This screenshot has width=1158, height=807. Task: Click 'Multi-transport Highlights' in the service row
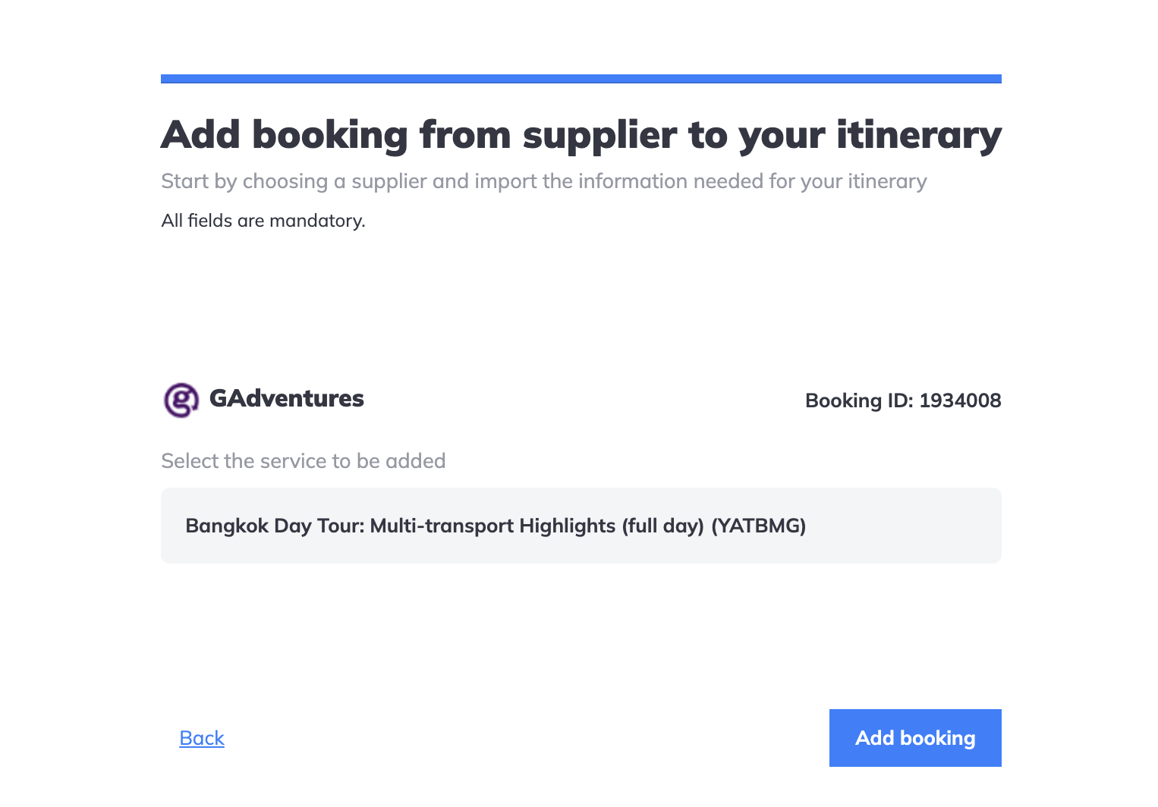492,526
